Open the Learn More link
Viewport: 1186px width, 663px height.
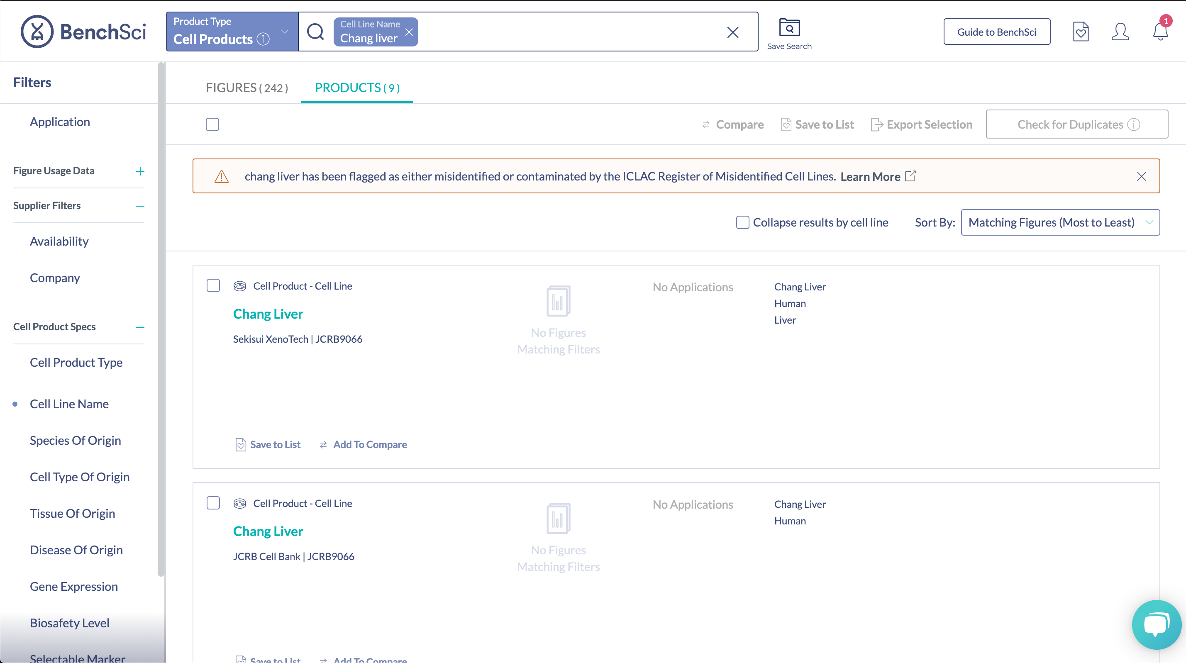tap(870, 176)
